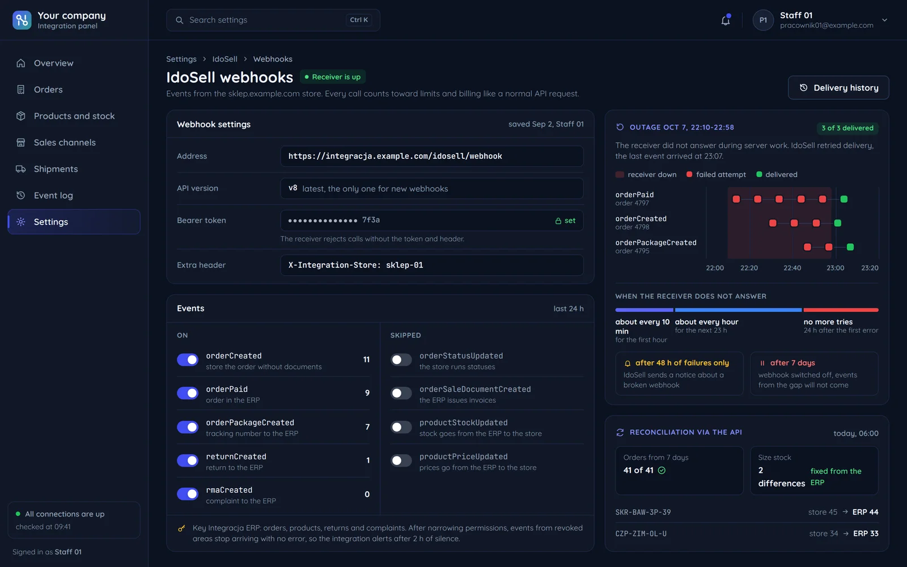Open the notifications bell
The image size is (907, 567).
725,20
